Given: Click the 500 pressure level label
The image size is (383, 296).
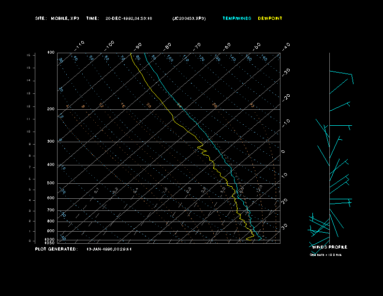Looking at the screenshot, I should click(x=51, y=183).
